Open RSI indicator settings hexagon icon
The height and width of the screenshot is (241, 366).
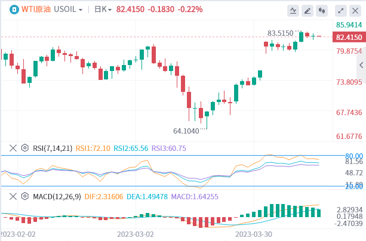[24, 148]
